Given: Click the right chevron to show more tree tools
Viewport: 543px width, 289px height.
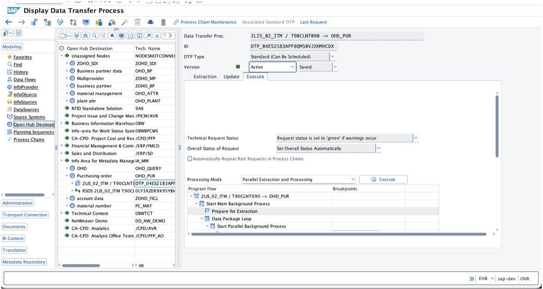Looking at the screenshot, I should tap(170, 36).
